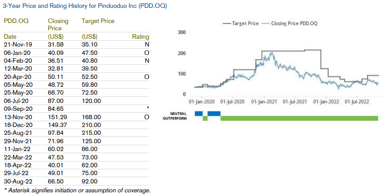Click the 300 y-axis label
The image size is (387, 196).
(181, 32)
